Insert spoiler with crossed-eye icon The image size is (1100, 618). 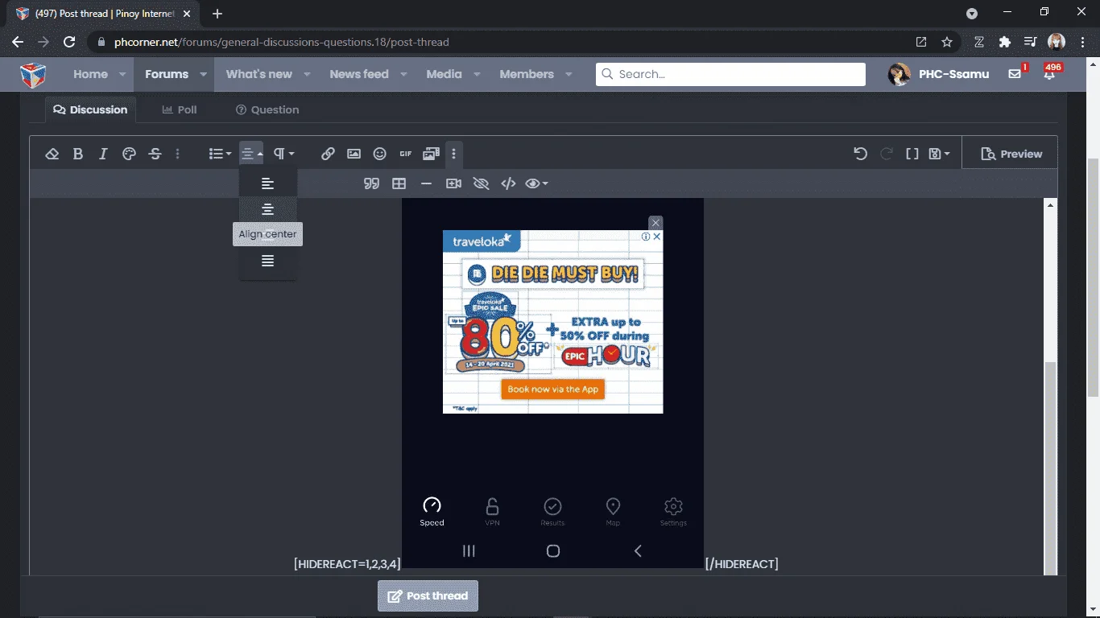click(481, 183)
